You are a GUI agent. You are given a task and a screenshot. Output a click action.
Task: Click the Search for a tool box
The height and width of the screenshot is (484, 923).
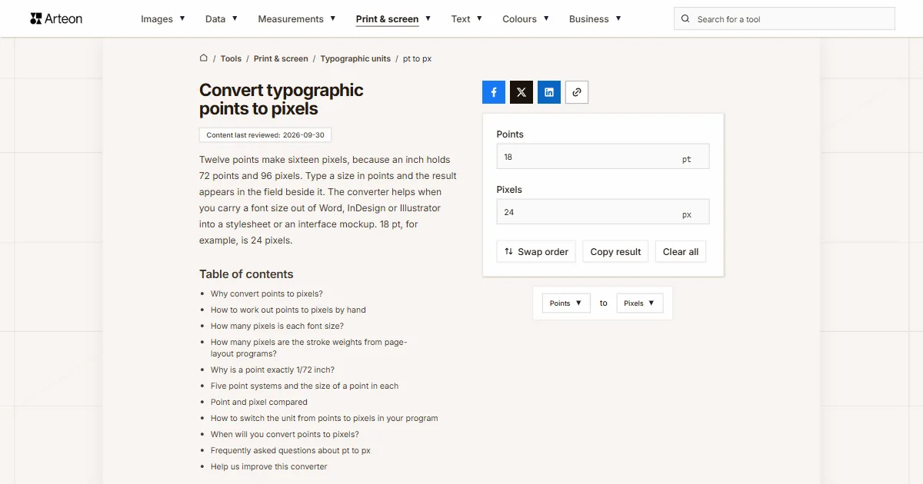(x=785, y=19)
